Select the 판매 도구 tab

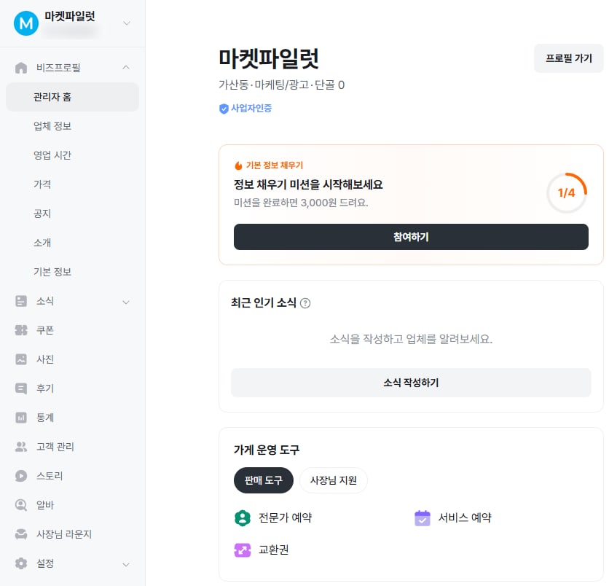(263, 480)
